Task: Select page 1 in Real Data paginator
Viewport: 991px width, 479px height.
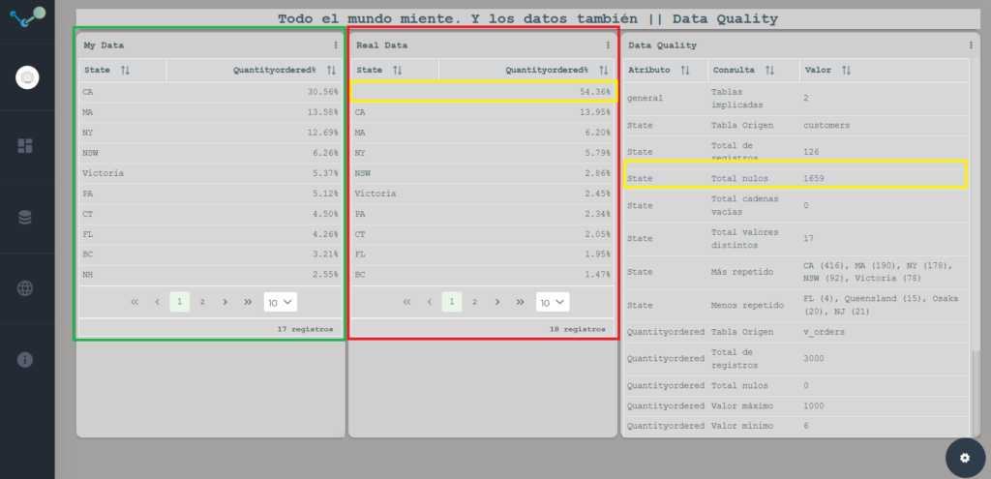Action: 452,302
